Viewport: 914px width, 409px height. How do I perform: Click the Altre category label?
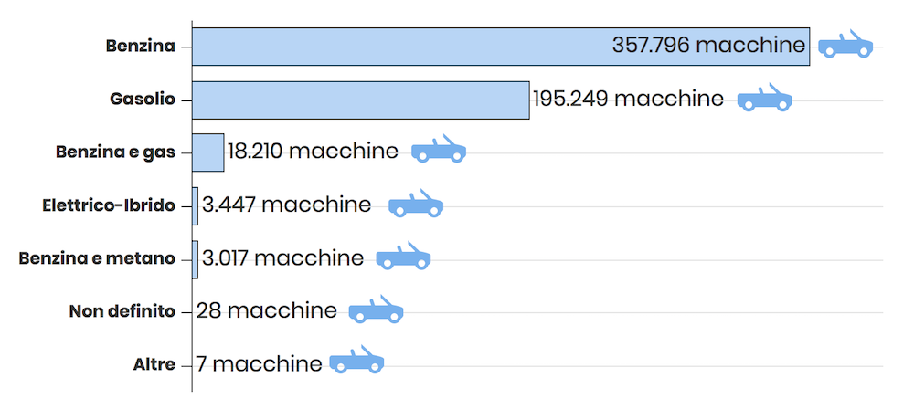click(154, 365)
